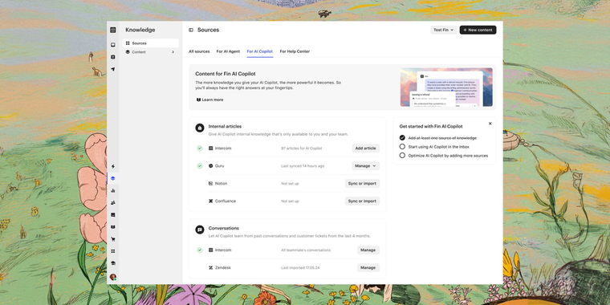This screenshot has width=610, height=305.
Task: Click 'Last imported 17.05.24' text
Action: [x=300, y=267]
